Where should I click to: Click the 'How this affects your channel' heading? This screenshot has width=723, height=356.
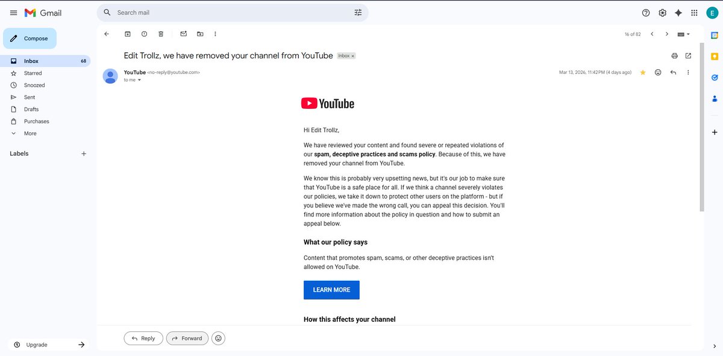pos(349,319)
